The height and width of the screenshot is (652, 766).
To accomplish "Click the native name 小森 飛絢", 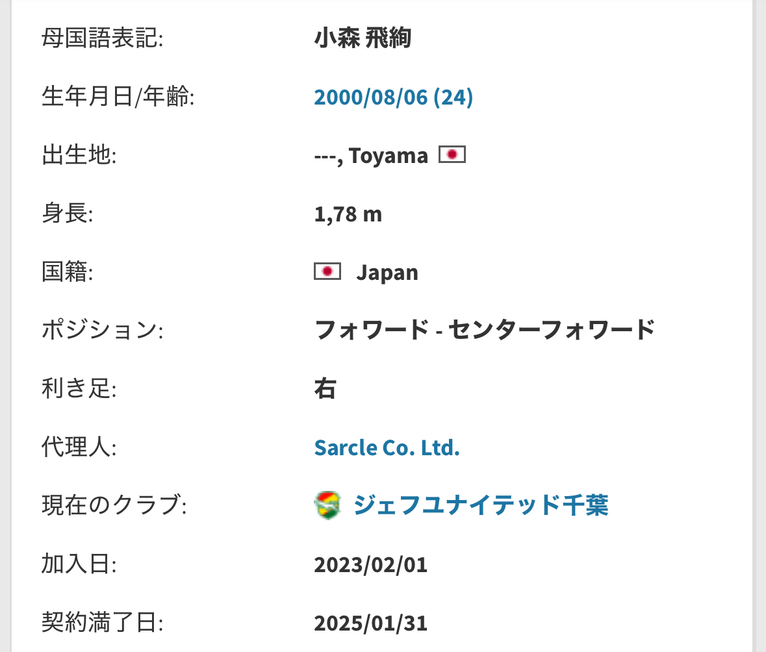I will [x=363, y=38].
